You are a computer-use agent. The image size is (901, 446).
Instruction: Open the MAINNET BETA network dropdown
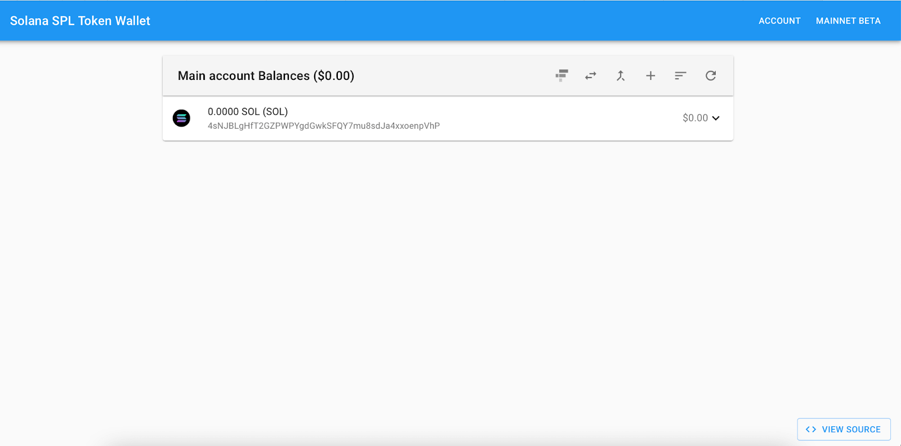(x=848, y=21)
